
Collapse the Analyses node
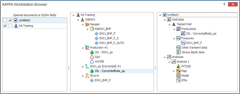[165, 57]
